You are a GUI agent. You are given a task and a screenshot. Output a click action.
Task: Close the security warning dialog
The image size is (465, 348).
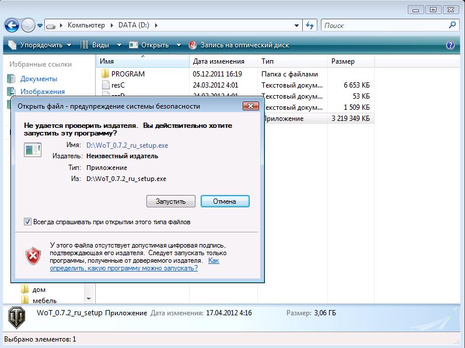pyautogui.click(x=251, y=106)
